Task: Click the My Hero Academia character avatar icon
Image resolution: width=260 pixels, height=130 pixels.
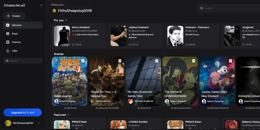Action: [x=130, y=101]
